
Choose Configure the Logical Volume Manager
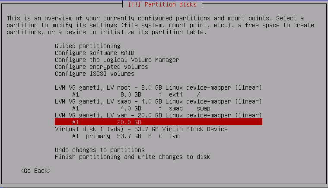(x=117, y=60)
